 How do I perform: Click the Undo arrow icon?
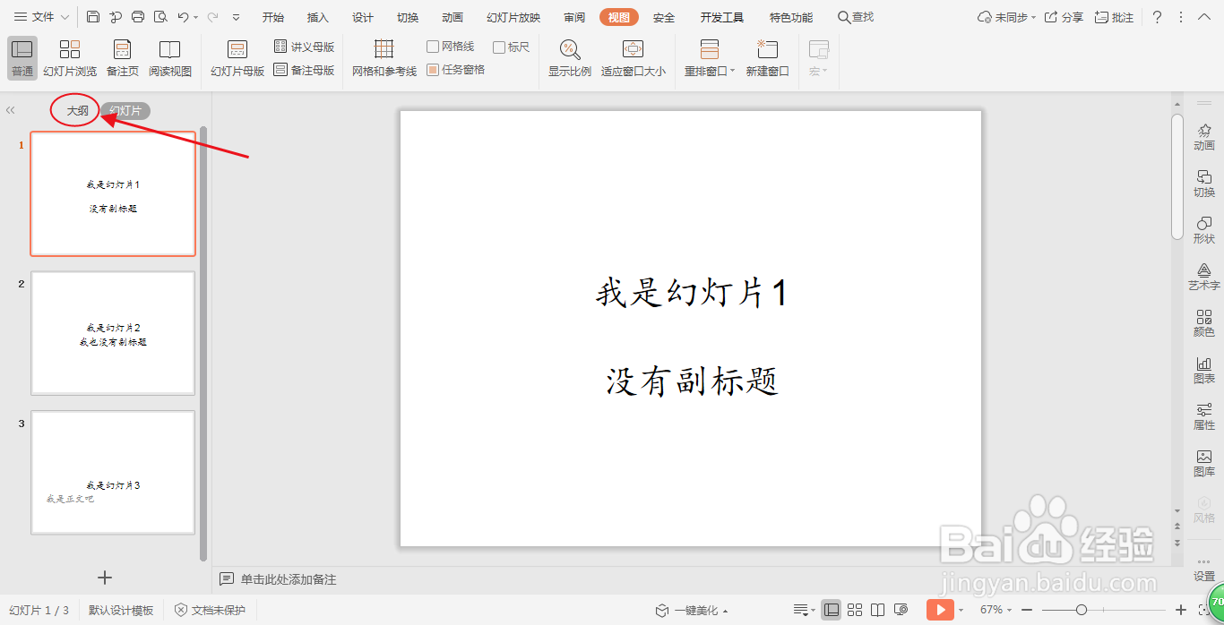coord(183,17)
